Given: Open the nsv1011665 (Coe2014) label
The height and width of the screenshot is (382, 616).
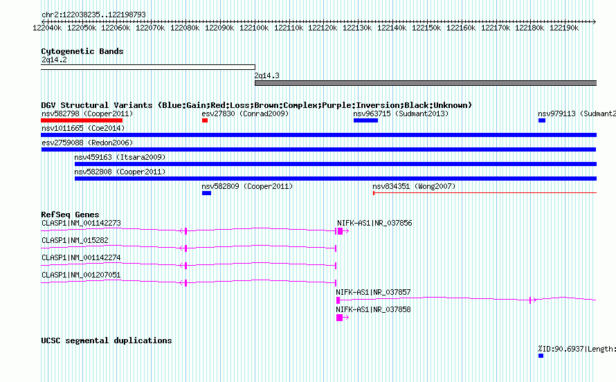Looking at the screenshot, I should (x=83, y=129).
